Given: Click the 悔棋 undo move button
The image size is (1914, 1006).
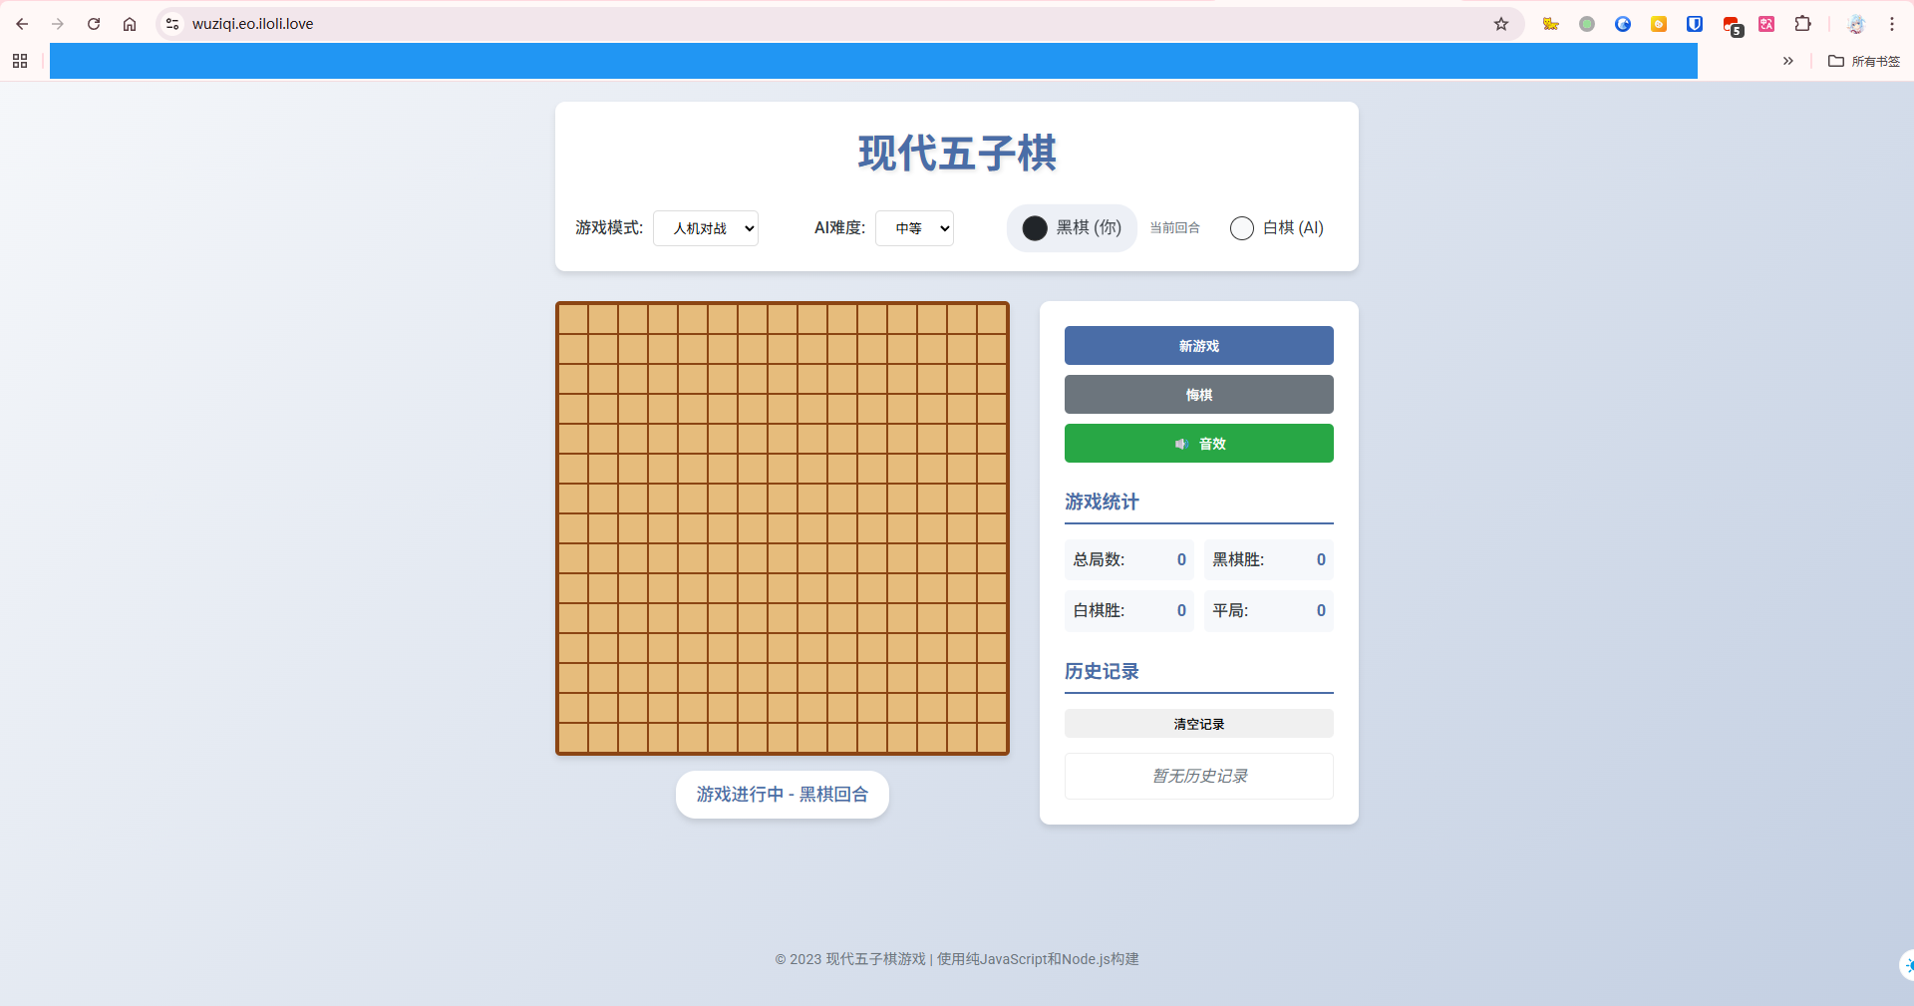Looking at the screenshot, I should 1198,395.
